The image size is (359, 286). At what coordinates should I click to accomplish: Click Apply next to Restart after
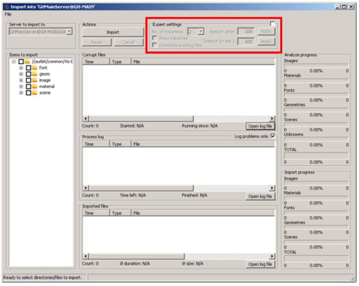click(266, 31)
